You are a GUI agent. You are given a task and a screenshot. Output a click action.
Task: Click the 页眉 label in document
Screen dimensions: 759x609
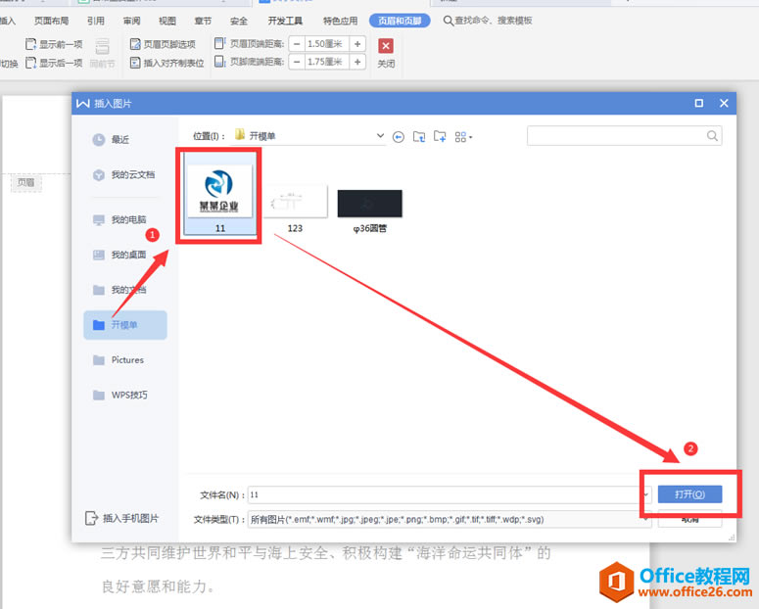coord(26,182)
